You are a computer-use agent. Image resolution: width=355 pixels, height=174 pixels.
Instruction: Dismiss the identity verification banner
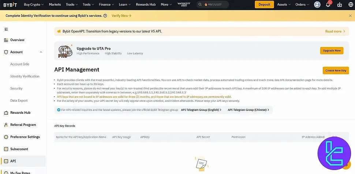[x=350, y=16]
